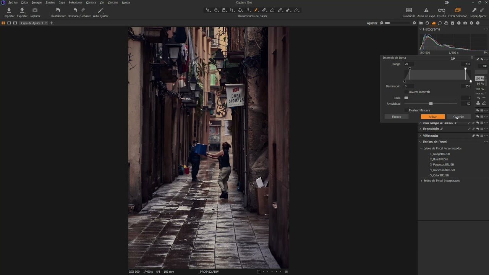Viewport: 489px width, 275px height.
Task: Expand the Histograma panel
Action: [420, 29]
